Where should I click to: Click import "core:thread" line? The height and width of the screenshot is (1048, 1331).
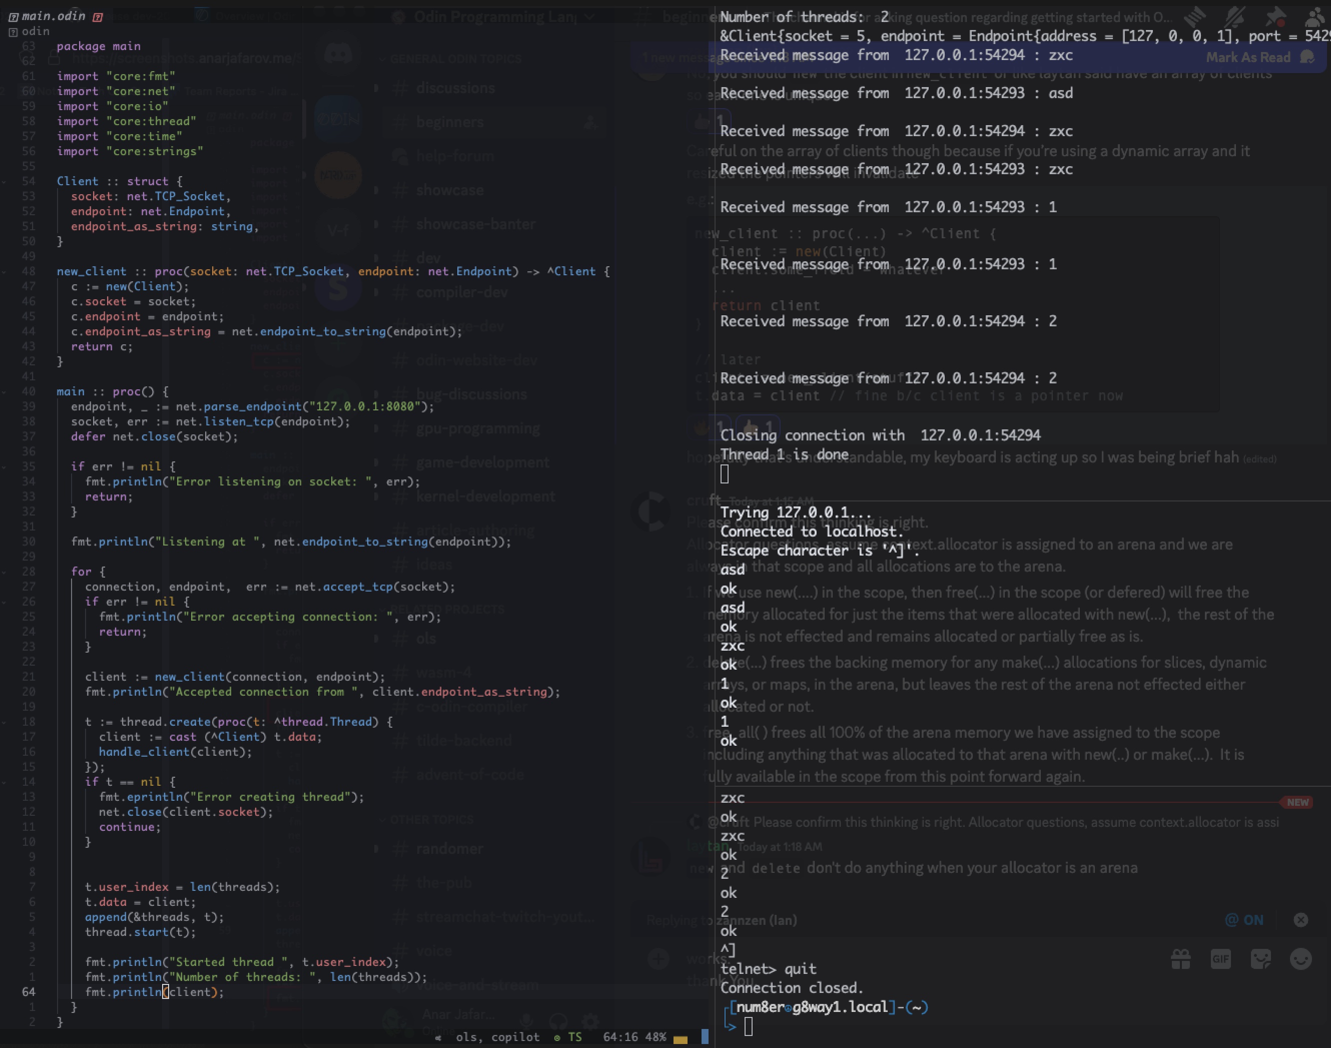(127, 122)
